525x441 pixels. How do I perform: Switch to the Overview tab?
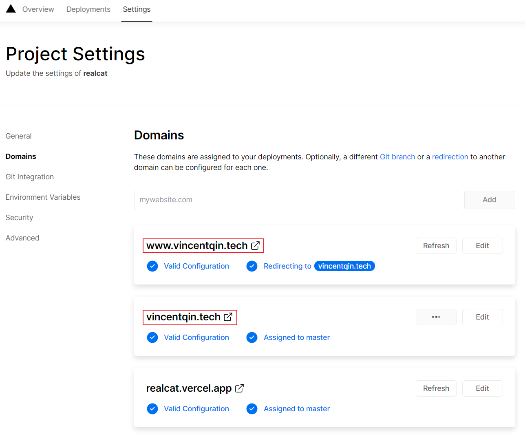[38, 9]
